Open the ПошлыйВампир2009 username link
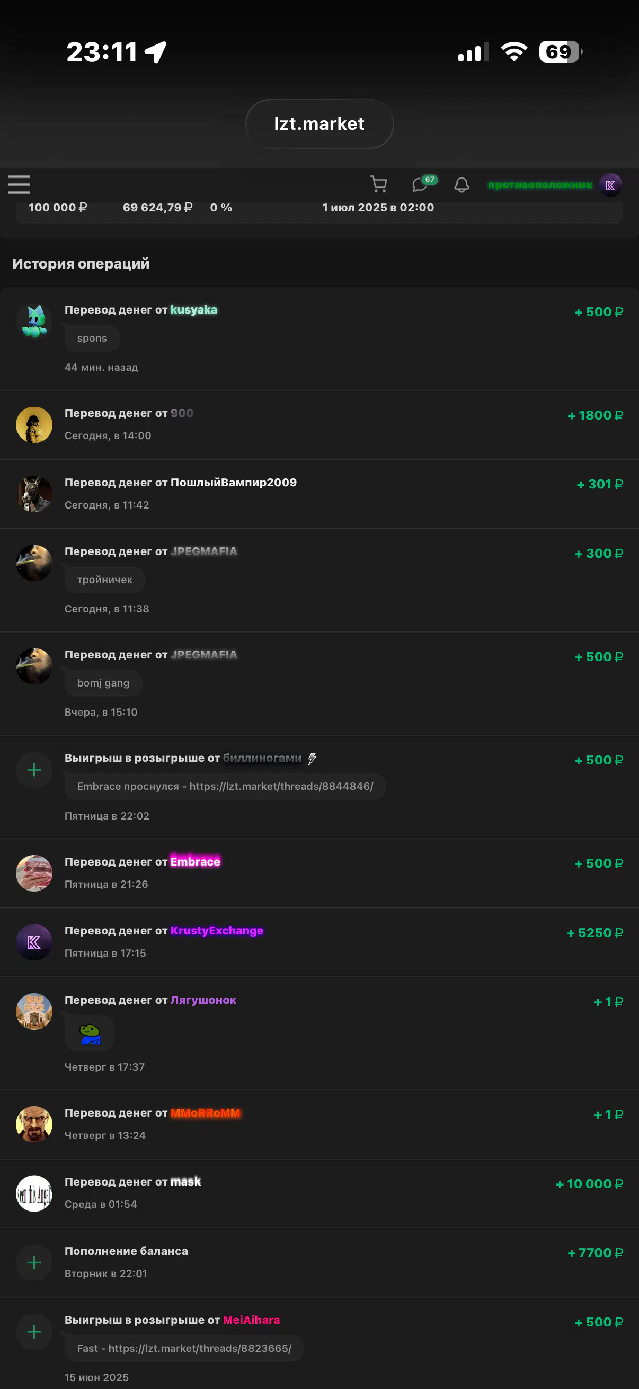The image size is (639, 1389). 234,482
